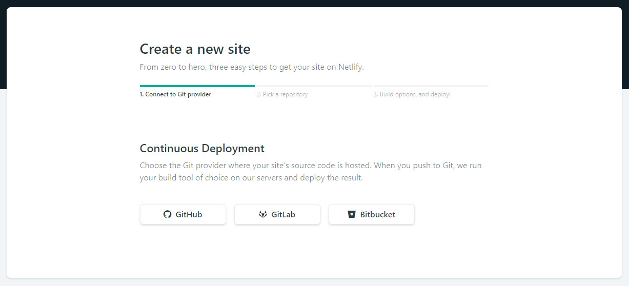Click the Continuous Deployment heading

pos(202,149)
